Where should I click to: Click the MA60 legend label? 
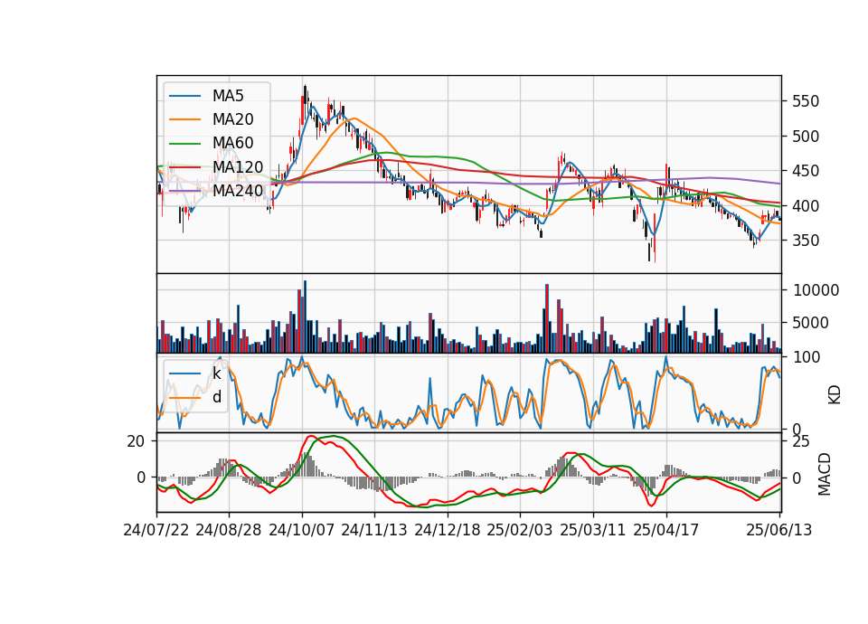click(232, 143)
